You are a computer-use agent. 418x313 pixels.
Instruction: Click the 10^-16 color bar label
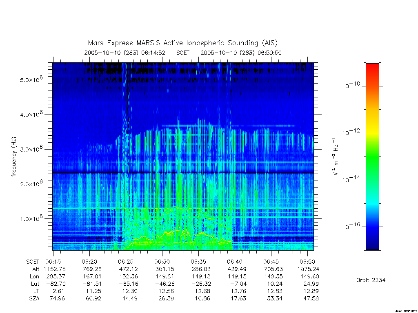pyautogui.click(x=351, y=226)
